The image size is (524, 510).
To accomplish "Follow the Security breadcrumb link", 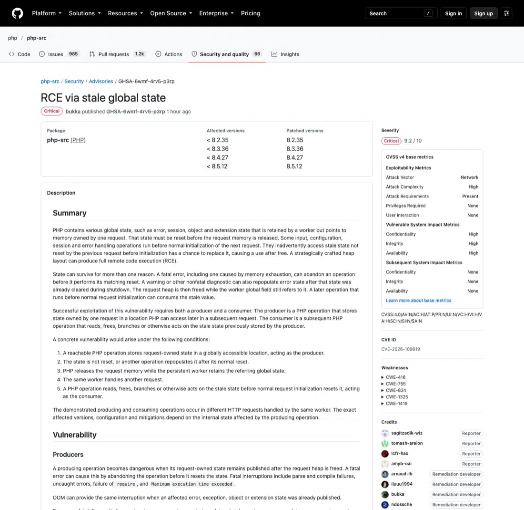I will 74,81.
